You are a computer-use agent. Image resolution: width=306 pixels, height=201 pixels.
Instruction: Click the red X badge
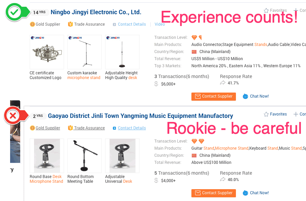pyautogui.click(x=13, y=116)
